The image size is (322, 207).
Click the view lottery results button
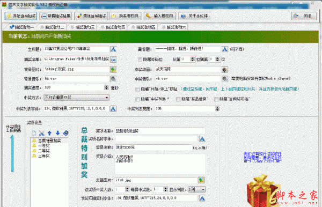[x=56, y=16]
